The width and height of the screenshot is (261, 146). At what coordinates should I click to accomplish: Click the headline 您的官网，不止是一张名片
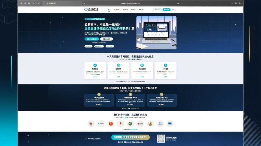tap(103, 24)
